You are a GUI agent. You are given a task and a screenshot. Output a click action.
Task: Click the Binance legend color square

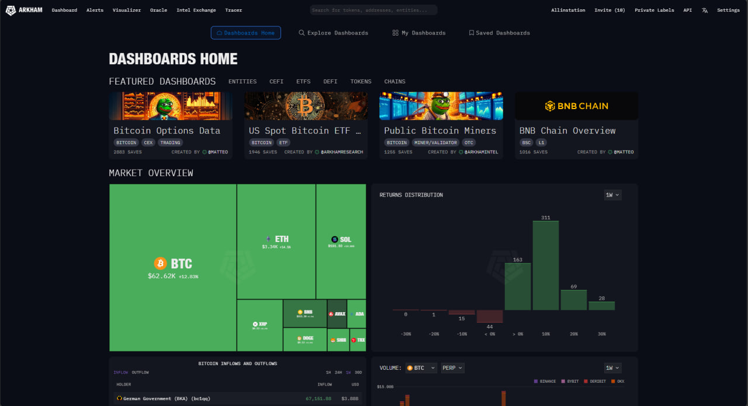click(x=536, y=381)
